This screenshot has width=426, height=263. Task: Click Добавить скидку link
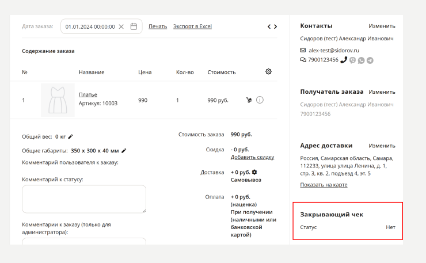(x=252, y=157)
